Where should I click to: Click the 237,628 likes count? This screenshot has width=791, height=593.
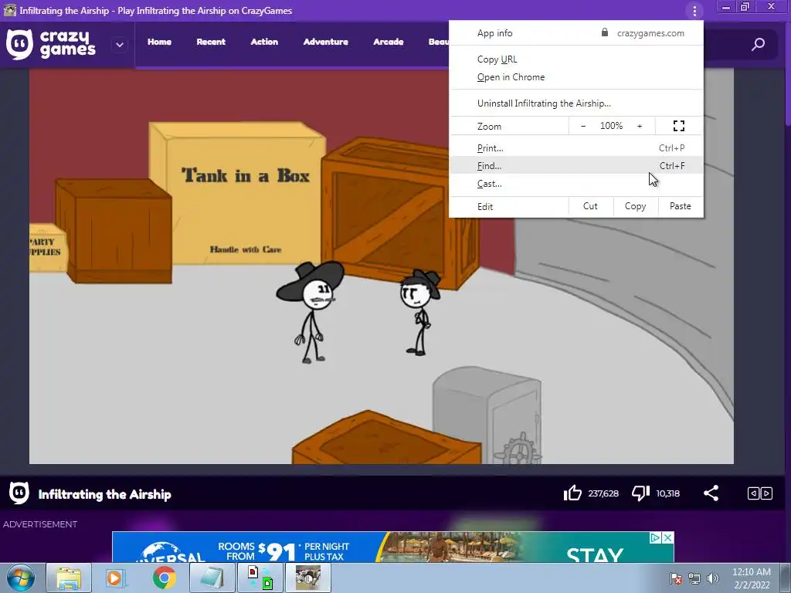603,493
